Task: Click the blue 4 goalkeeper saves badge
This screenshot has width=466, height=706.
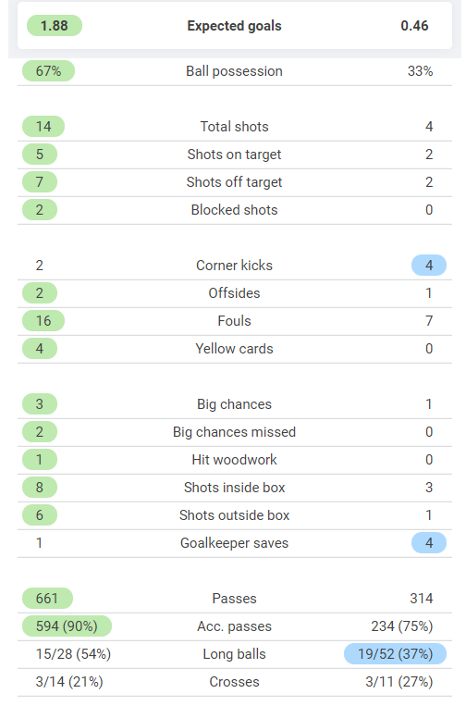Action: (429, 543)
